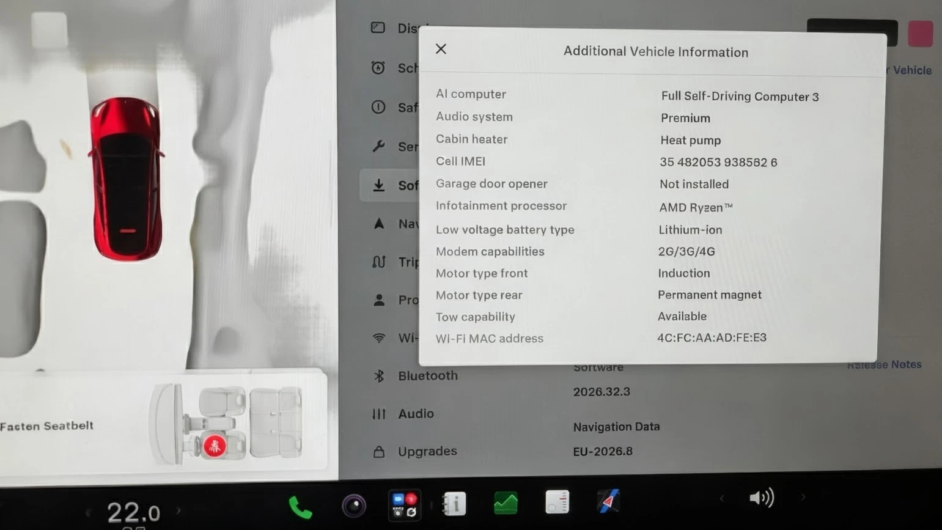This screenshot has width=942, height=530.
Task: Select the Software download icon in sidebar
Action: 379,185
